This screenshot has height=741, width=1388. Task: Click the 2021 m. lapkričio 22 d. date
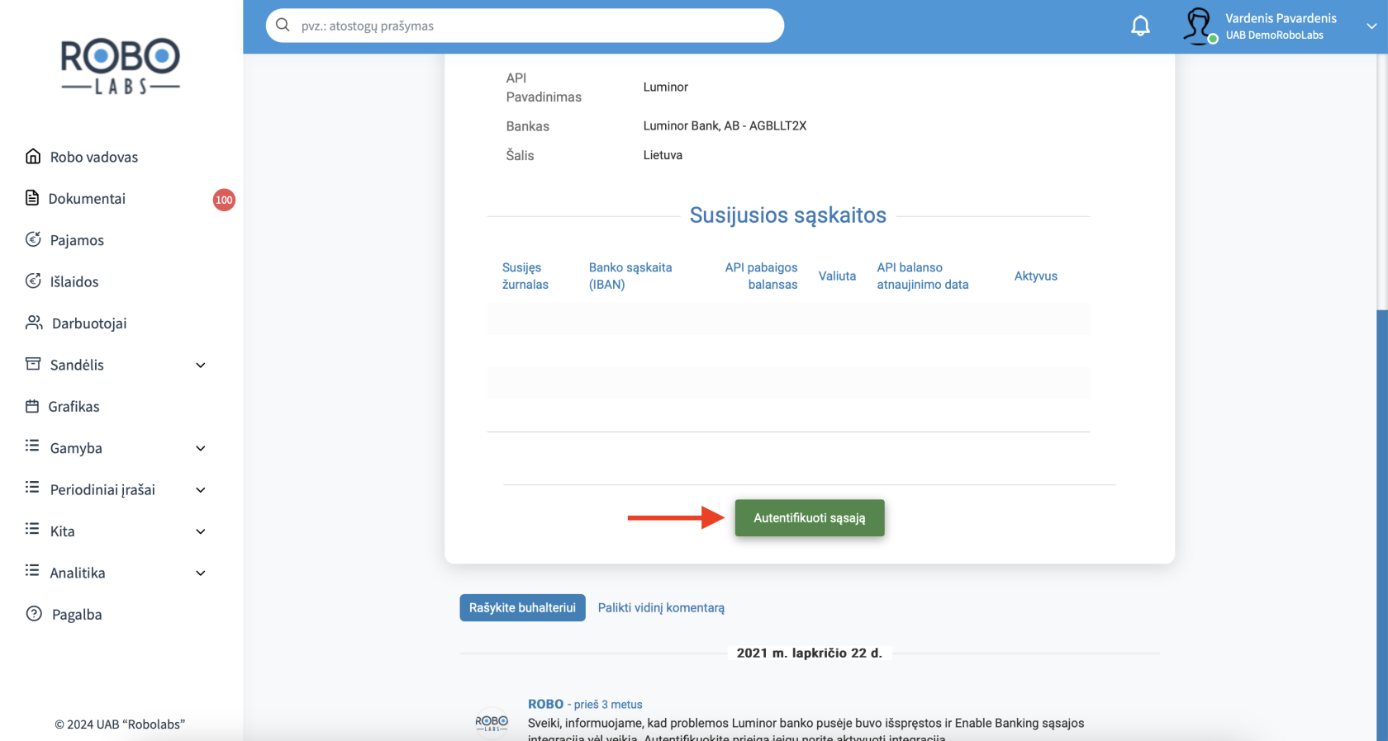pyautogui.click(x=810, y=653)
